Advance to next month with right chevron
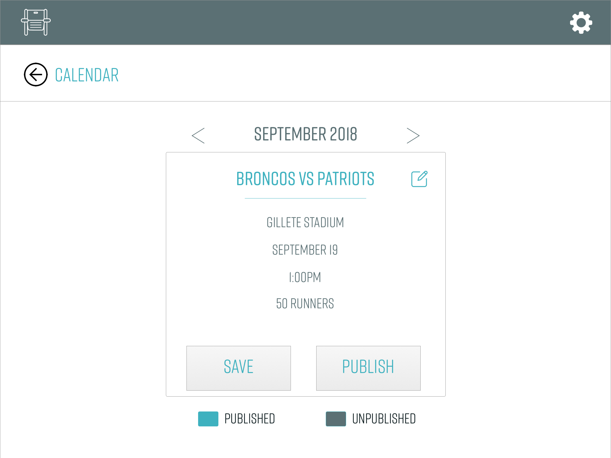The width and height of the screenshot is (611, 458). pos(413,136)
